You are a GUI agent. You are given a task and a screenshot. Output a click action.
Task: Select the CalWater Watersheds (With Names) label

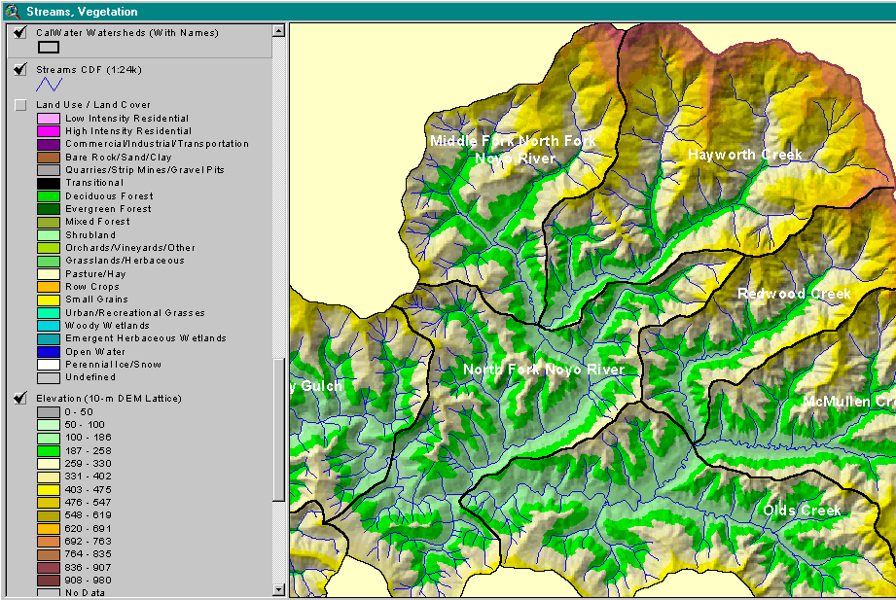[x=127, y=32]
